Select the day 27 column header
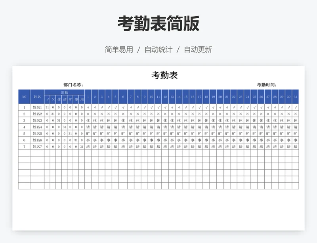The width and height of the screenshot is (317, 243). 268,97
